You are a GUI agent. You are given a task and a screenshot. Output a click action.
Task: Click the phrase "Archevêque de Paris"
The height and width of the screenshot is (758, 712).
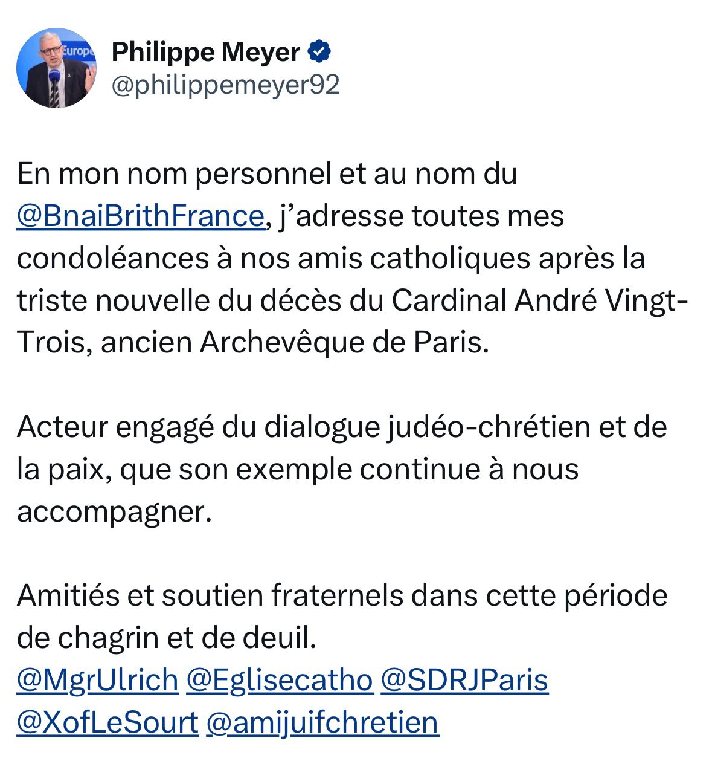342,343
